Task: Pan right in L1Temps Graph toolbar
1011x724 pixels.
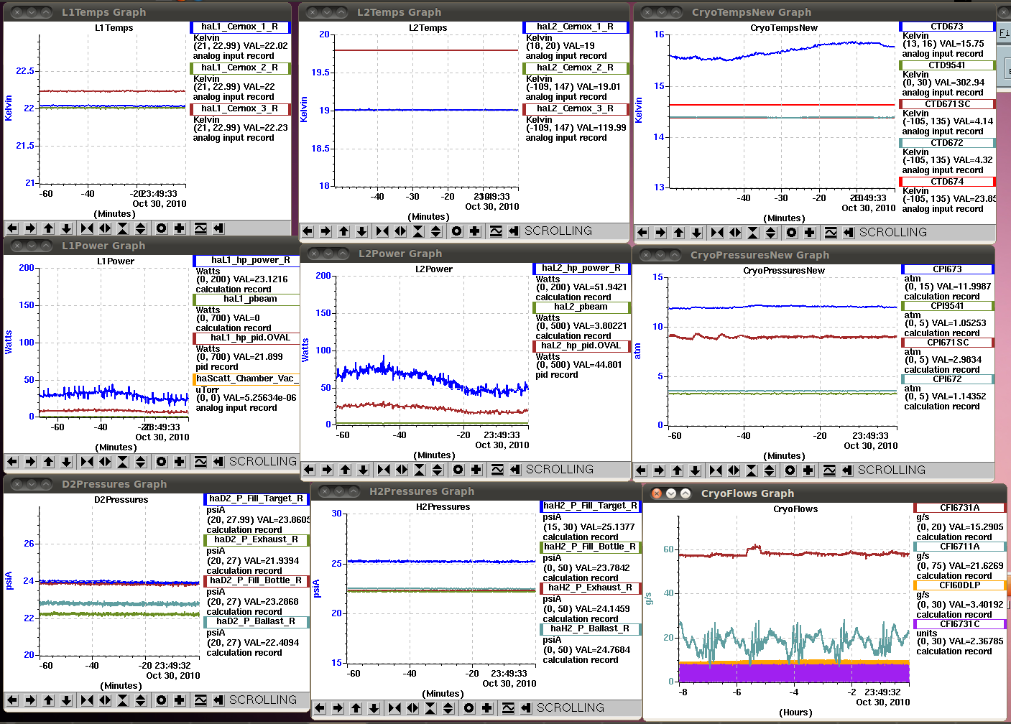Action: [x=30, y=228]
